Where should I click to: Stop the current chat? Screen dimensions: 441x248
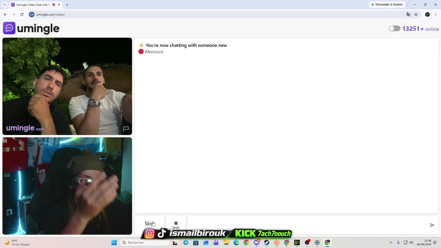[x=176, y=225]
